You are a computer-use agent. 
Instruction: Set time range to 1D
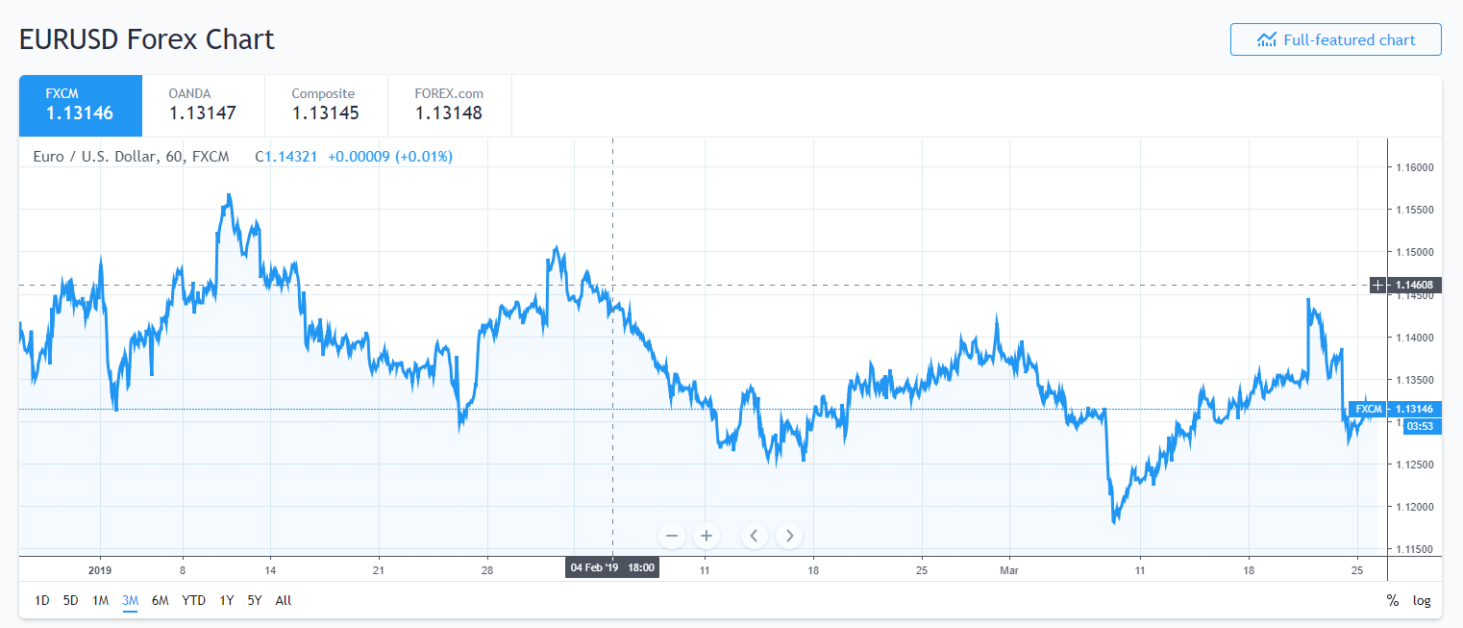point(42,600)
